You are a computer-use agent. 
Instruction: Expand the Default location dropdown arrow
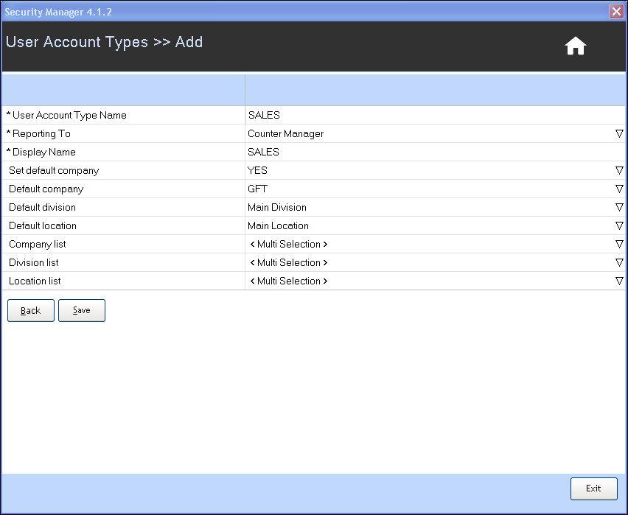[x=619, y=225]
